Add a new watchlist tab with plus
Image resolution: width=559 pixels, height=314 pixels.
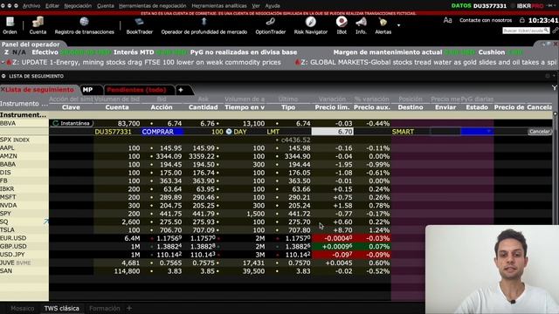(x=181, y=90)
